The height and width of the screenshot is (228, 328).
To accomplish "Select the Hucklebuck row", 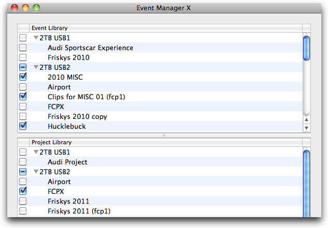I will (160, 126).
